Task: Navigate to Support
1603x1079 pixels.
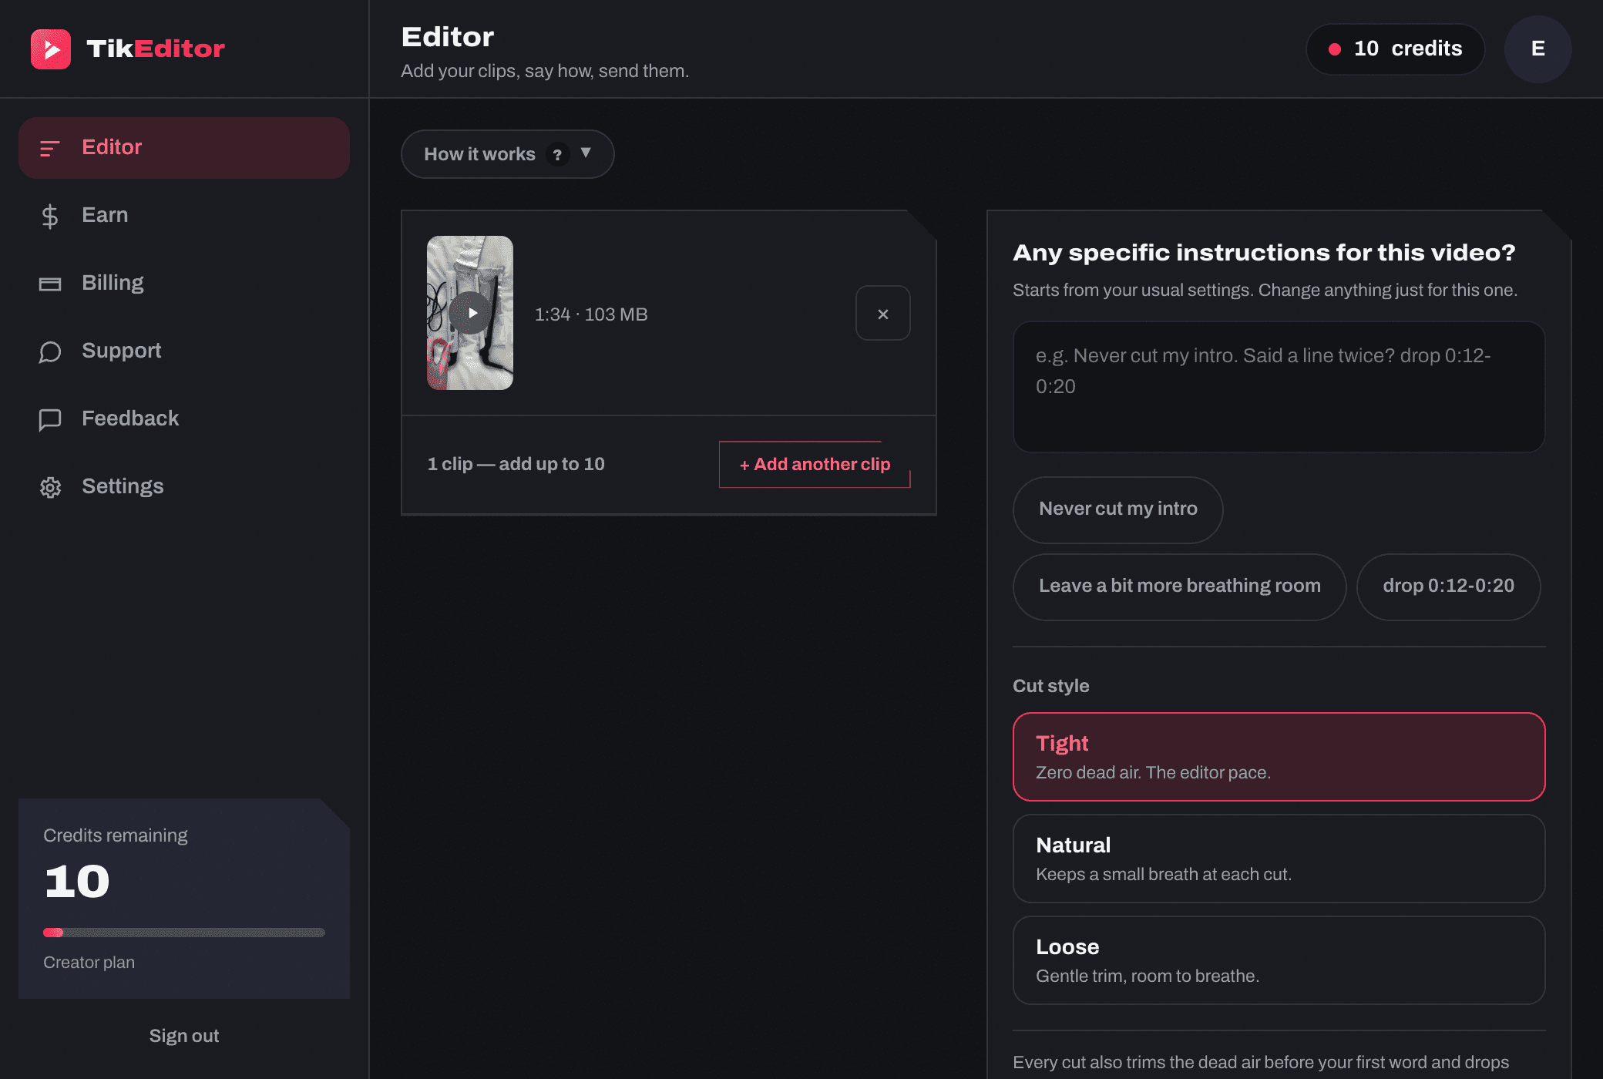Action: coord(184,351)
